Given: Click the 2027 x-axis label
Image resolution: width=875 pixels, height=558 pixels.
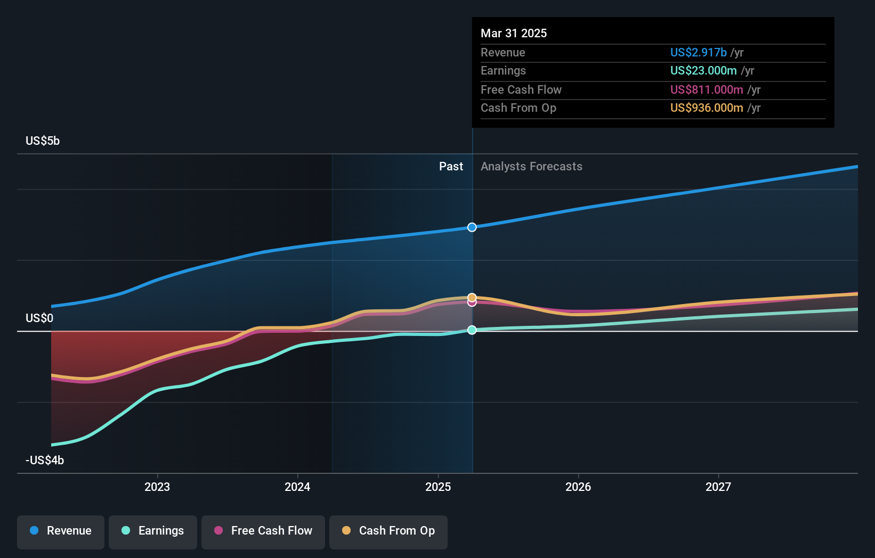Looking at the screenshot, I should click(718, 487).
